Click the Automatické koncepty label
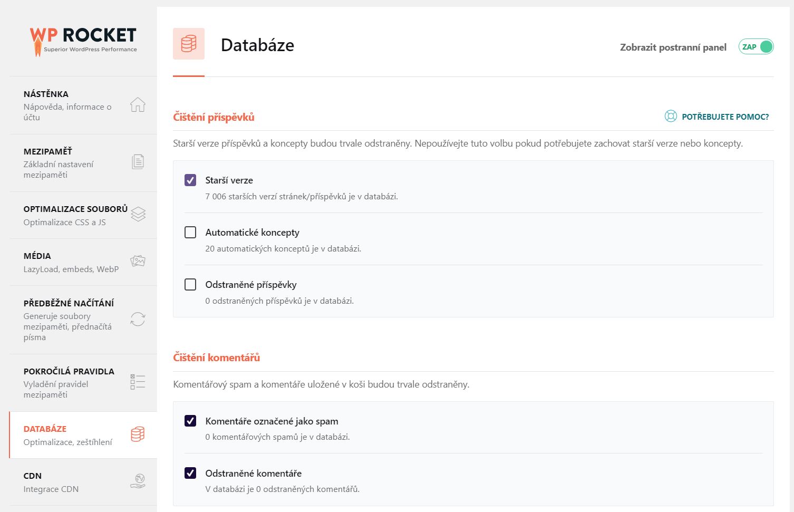The width and height of the screenshot is (794, 512). pos(252,233)
